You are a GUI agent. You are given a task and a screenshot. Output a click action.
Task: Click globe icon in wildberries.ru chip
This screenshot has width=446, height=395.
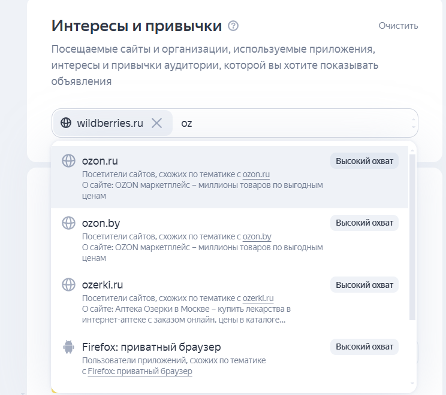click(x=66, y=123)
